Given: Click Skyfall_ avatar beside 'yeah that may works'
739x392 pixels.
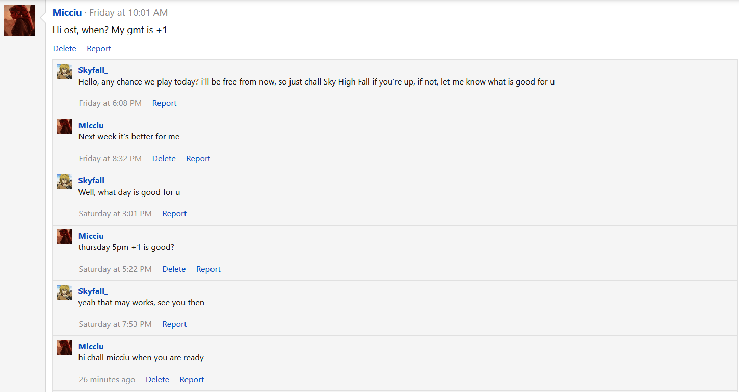Looking at the screenshot, I should (x=64, y=292).
